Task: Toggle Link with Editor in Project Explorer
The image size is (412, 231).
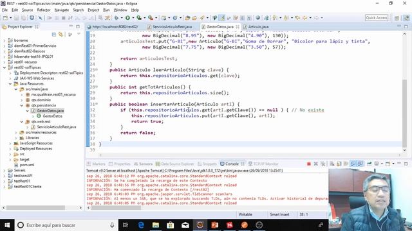Action: pos(61,35)
